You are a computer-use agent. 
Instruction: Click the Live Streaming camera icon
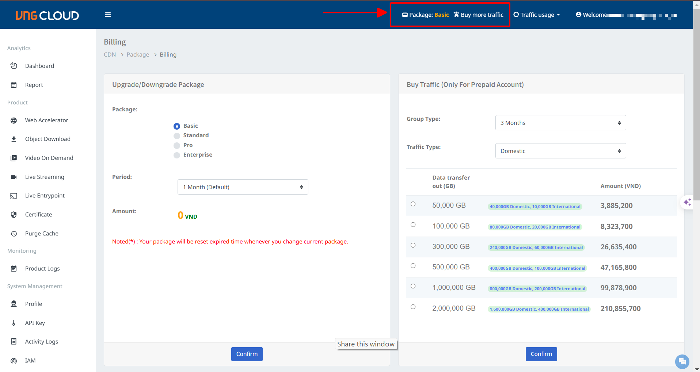pyautogui.click(x=14, y=177)
